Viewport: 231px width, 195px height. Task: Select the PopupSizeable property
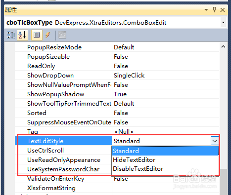(63, 57)
